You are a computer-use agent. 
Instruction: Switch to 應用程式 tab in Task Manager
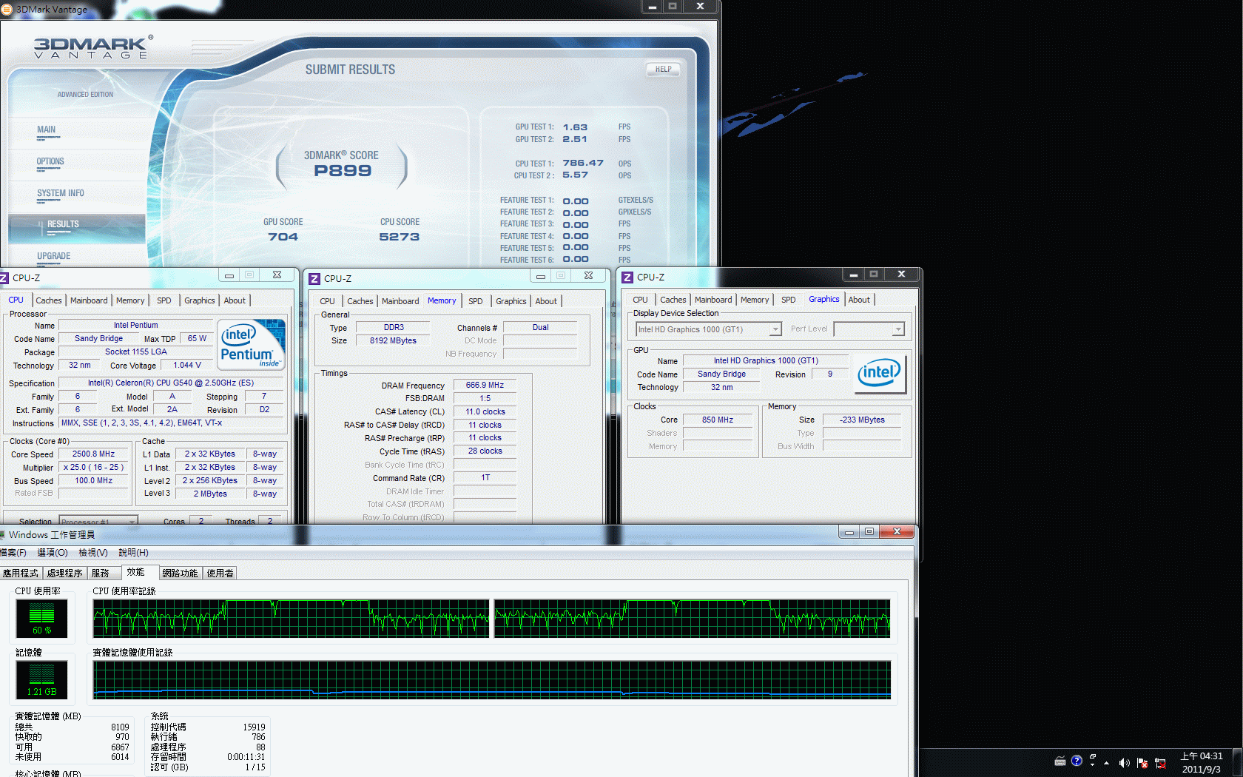point(21,573)
